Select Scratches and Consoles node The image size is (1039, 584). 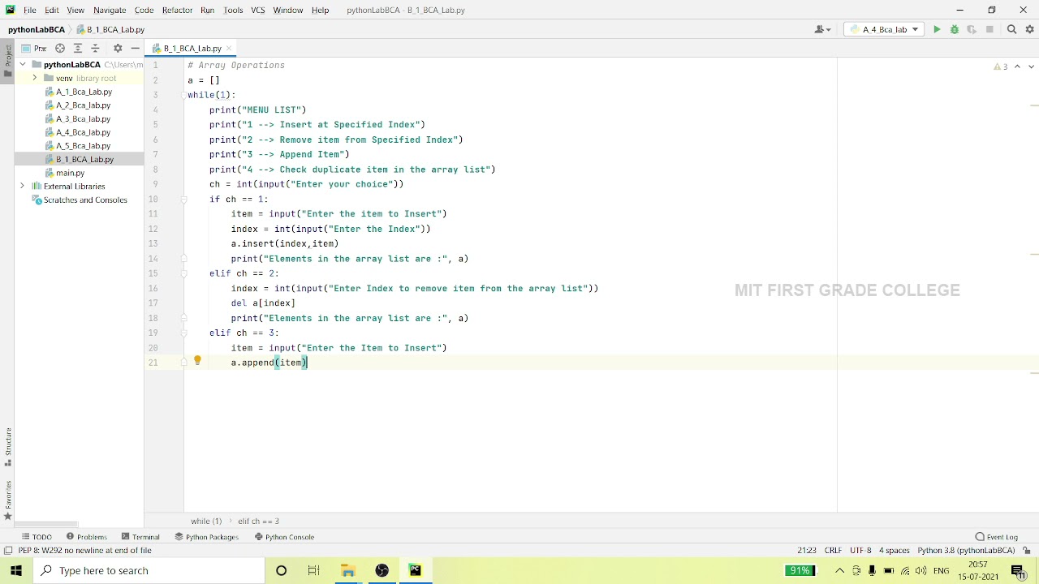(79, 200)
